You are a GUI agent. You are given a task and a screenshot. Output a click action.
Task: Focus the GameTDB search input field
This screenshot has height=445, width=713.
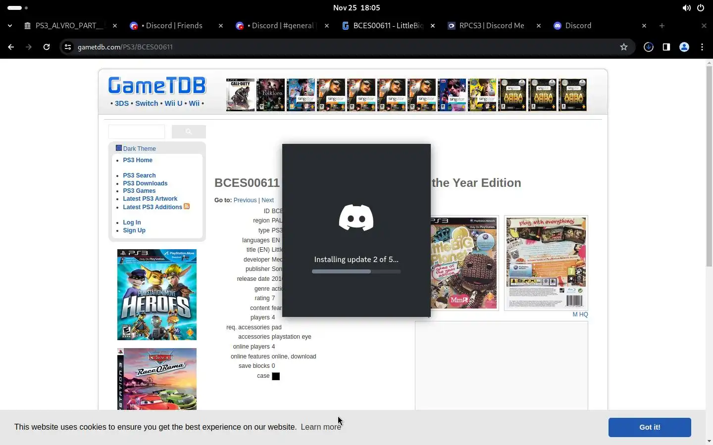tap(137, 132)
